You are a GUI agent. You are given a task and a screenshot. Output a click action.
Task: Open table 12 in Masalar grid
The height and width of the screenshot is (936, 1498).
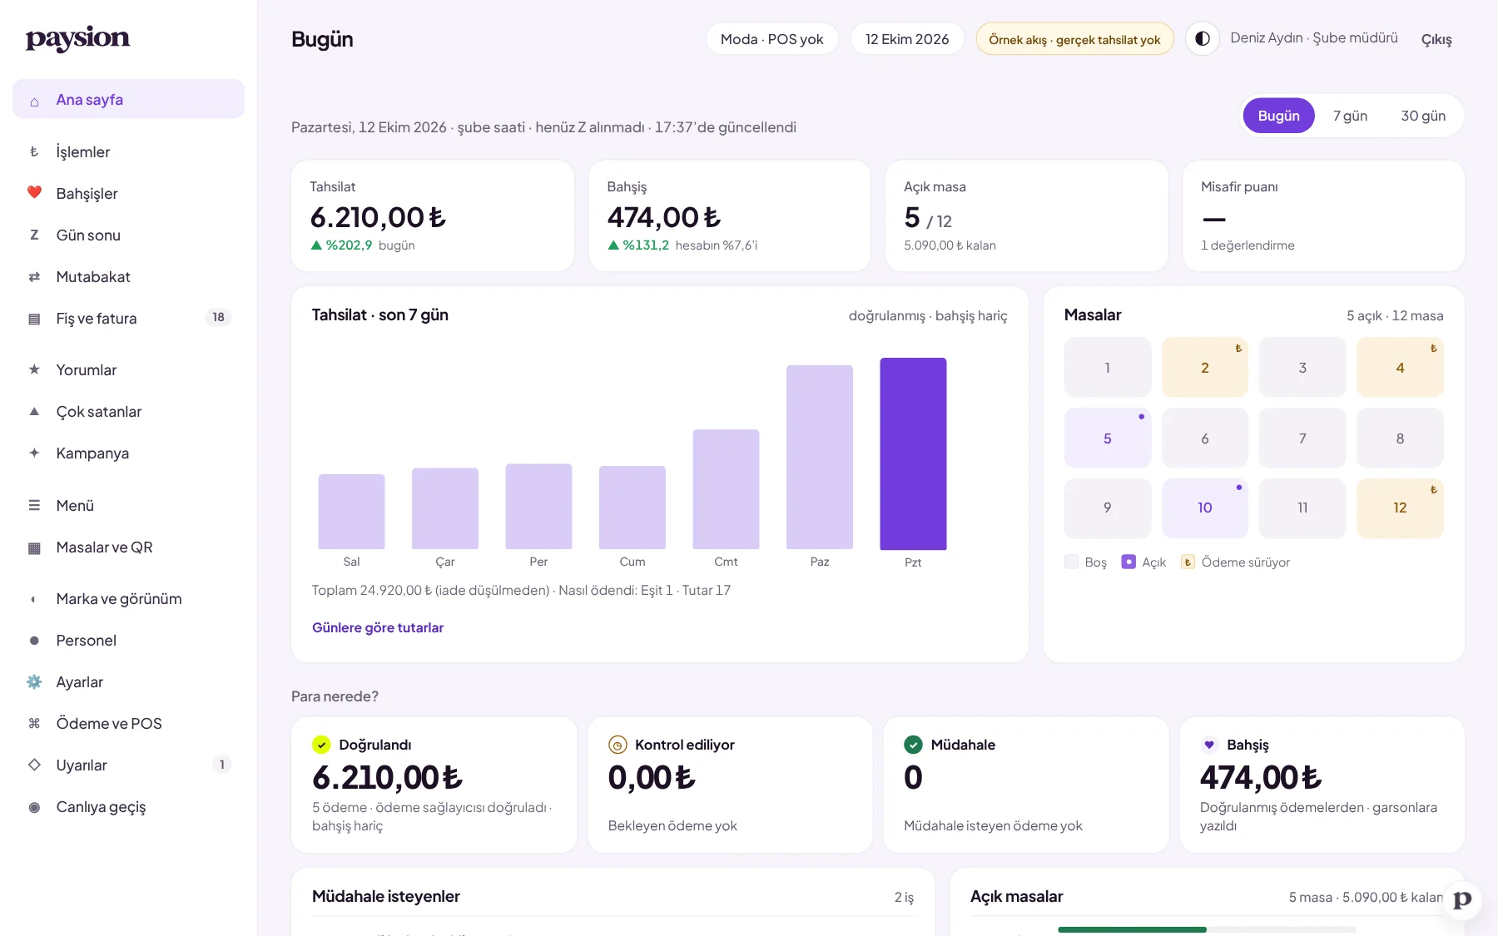1400,508
